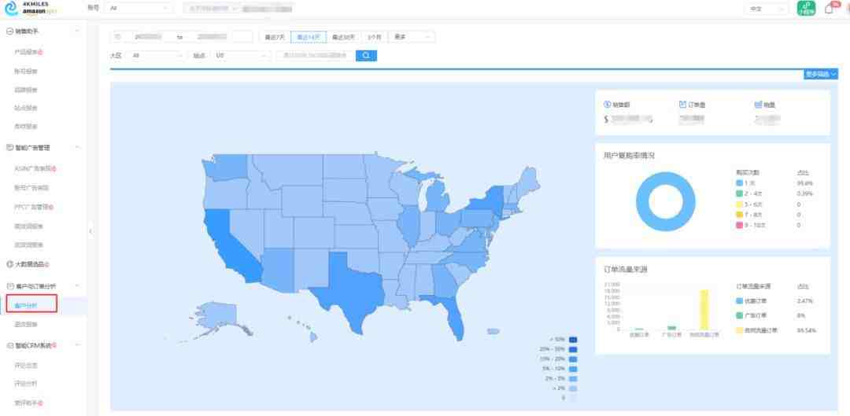
Task: Click the 销售额 dollar icon
Action: (607, 105)
